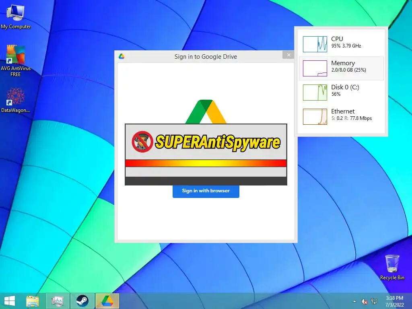
Task: Open the network tray icon
Action: 374,301
